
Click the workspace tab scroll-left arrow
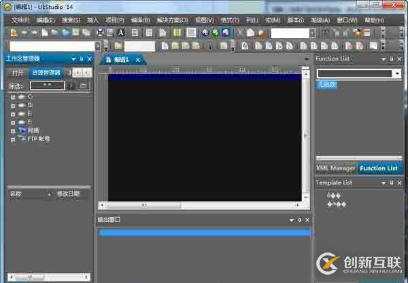tap(78, 73)
